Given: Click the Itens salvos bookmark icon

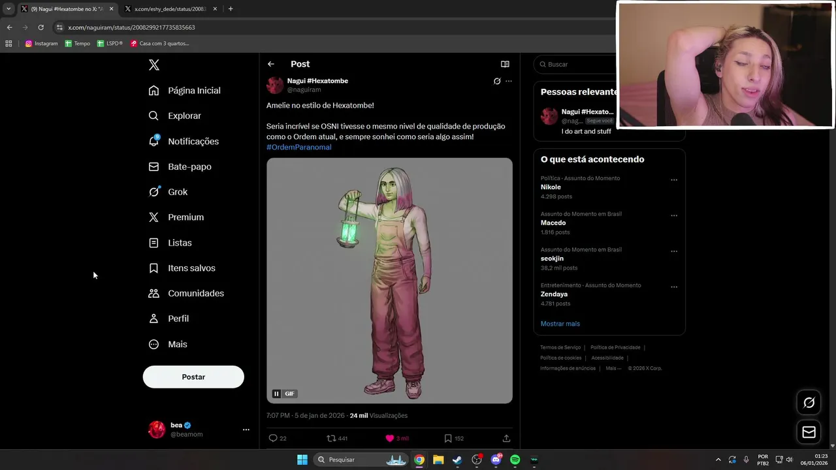Looking at the screenshot, I should [x=153, y=268].
